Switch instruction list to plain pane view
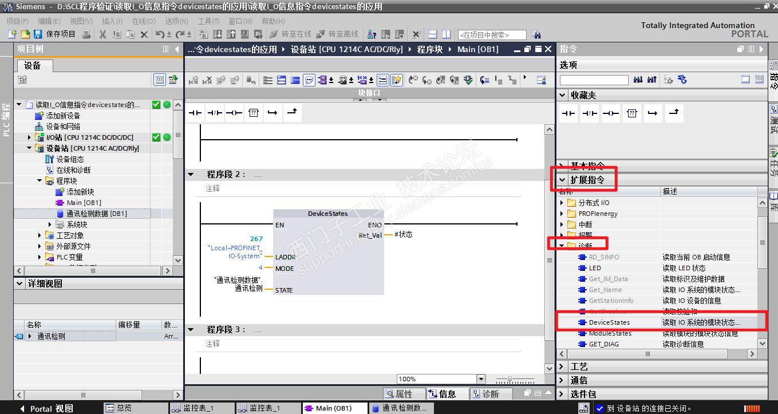Viewport: 778px width, 414px height. tap(745, 80)
